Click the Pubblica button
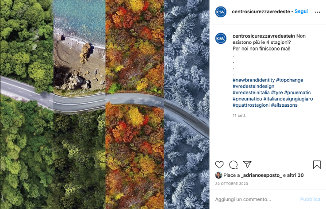 310,199
